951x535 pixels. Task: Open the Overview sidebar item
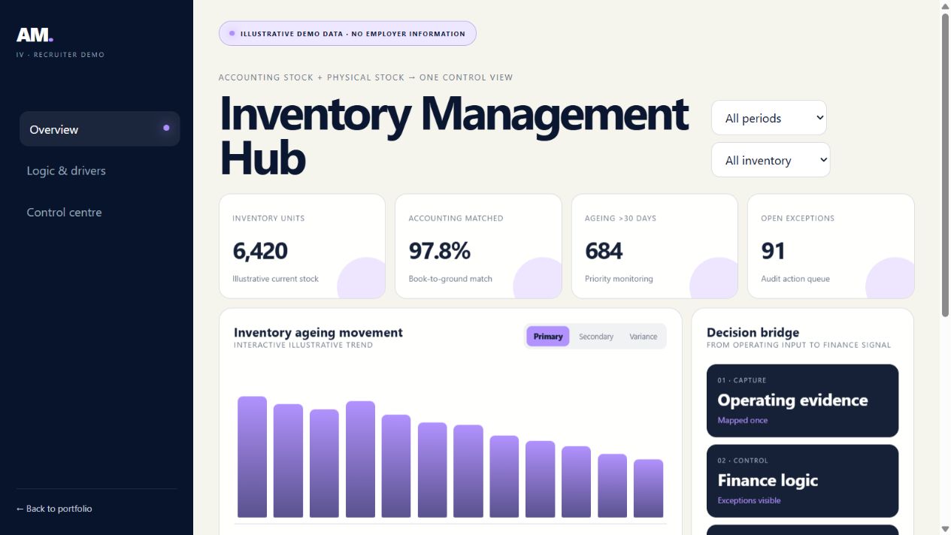pyautogui.click(x=100, y=129)
